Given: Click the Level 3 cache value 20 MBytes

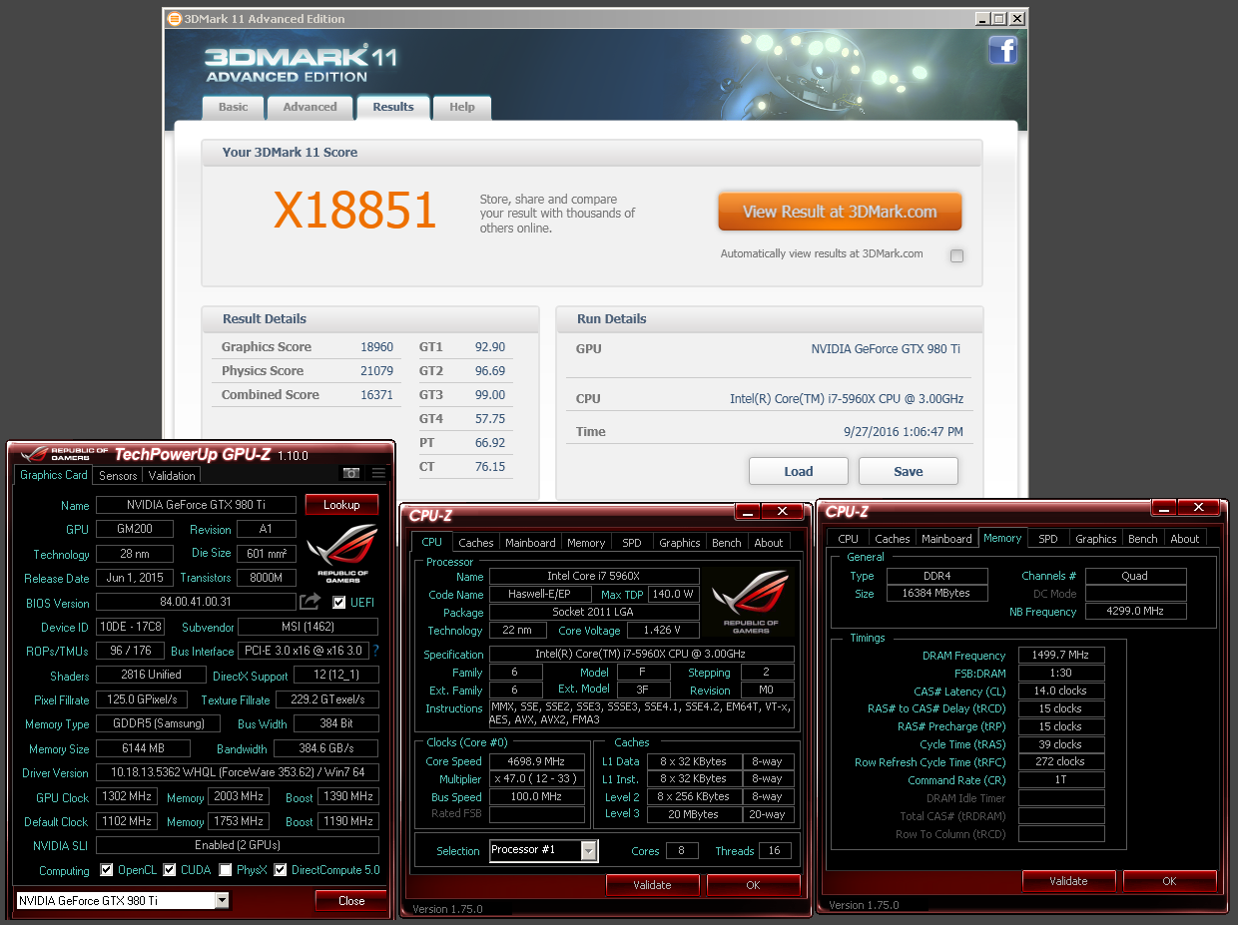Looking at the screenshot, I should click(694, 814).
